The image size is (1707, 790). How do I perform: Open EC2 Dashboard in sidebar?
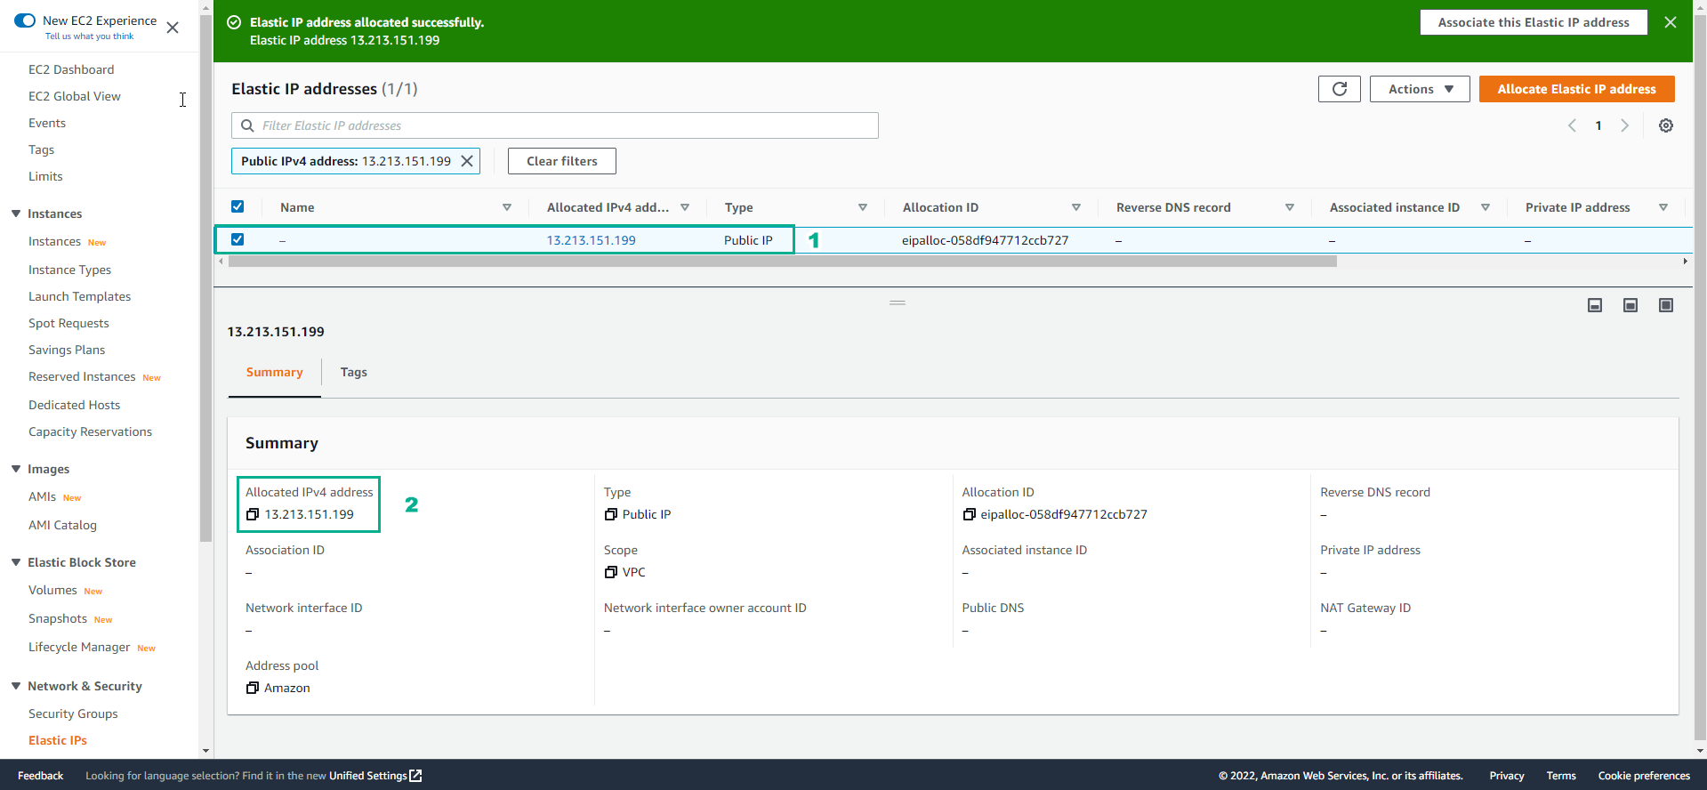(x=71, y=69)
